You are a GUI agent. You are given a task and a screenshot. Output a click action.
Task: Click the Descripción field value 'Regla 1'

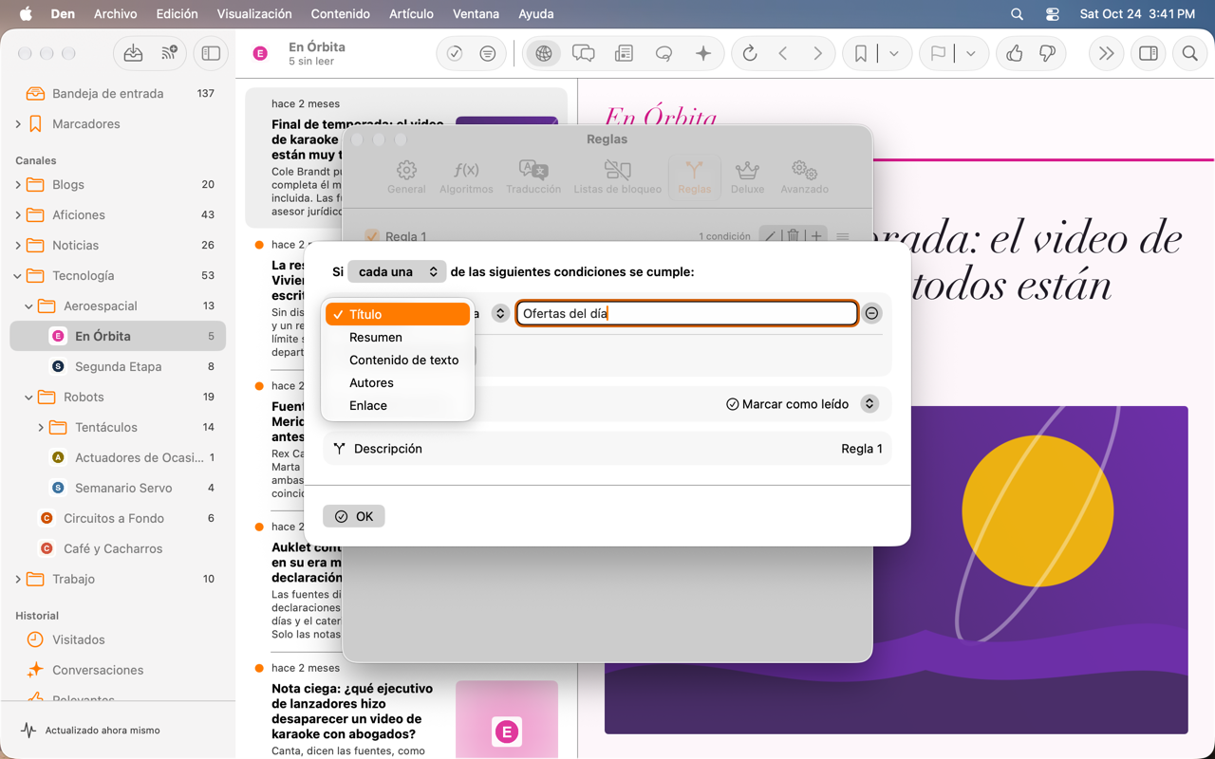(x=861, y=449)
